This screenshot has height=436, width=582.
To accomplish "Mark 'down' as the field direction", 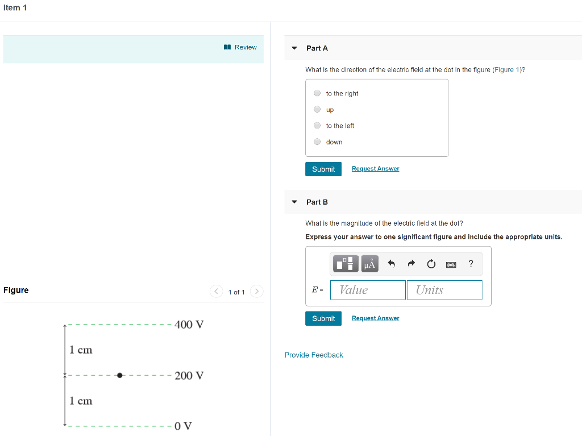I will click(317, 142).
